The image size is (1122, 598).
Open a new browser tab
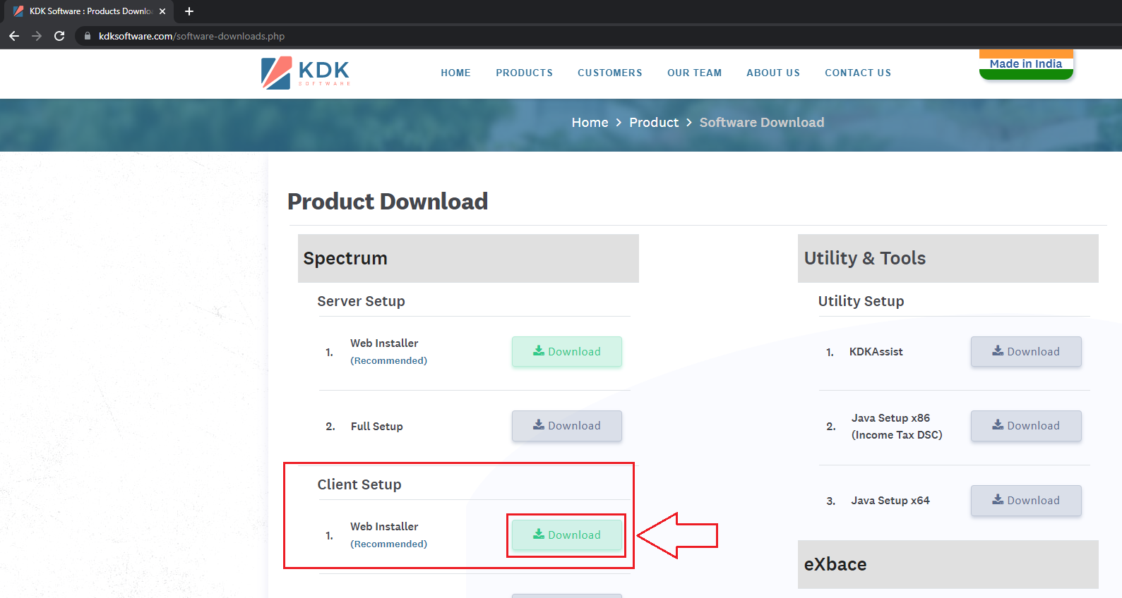(x=189, y=11)
